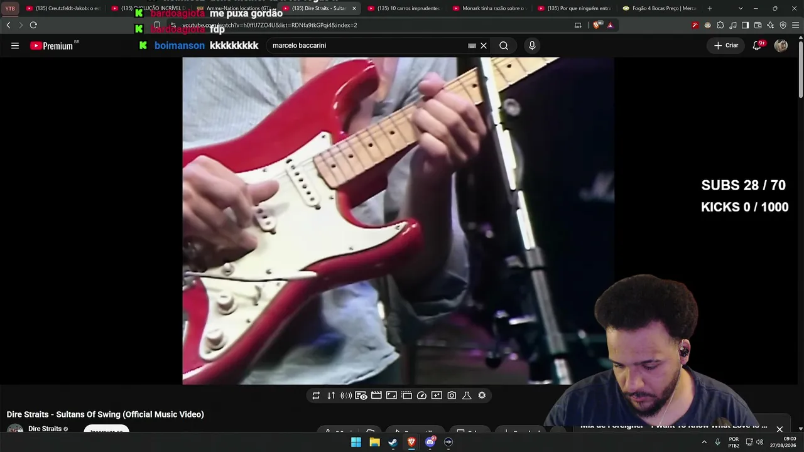Click the video title Sultans Of Swing
The image size is (804, 452).
point(106,414)
